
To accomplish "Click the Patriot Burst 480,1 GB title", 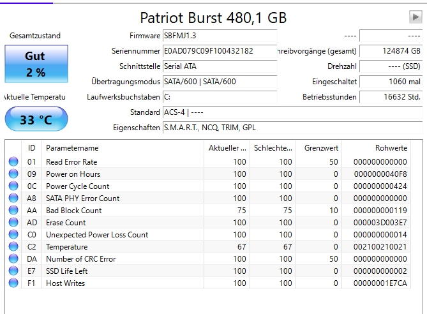I will pos(213,18).
